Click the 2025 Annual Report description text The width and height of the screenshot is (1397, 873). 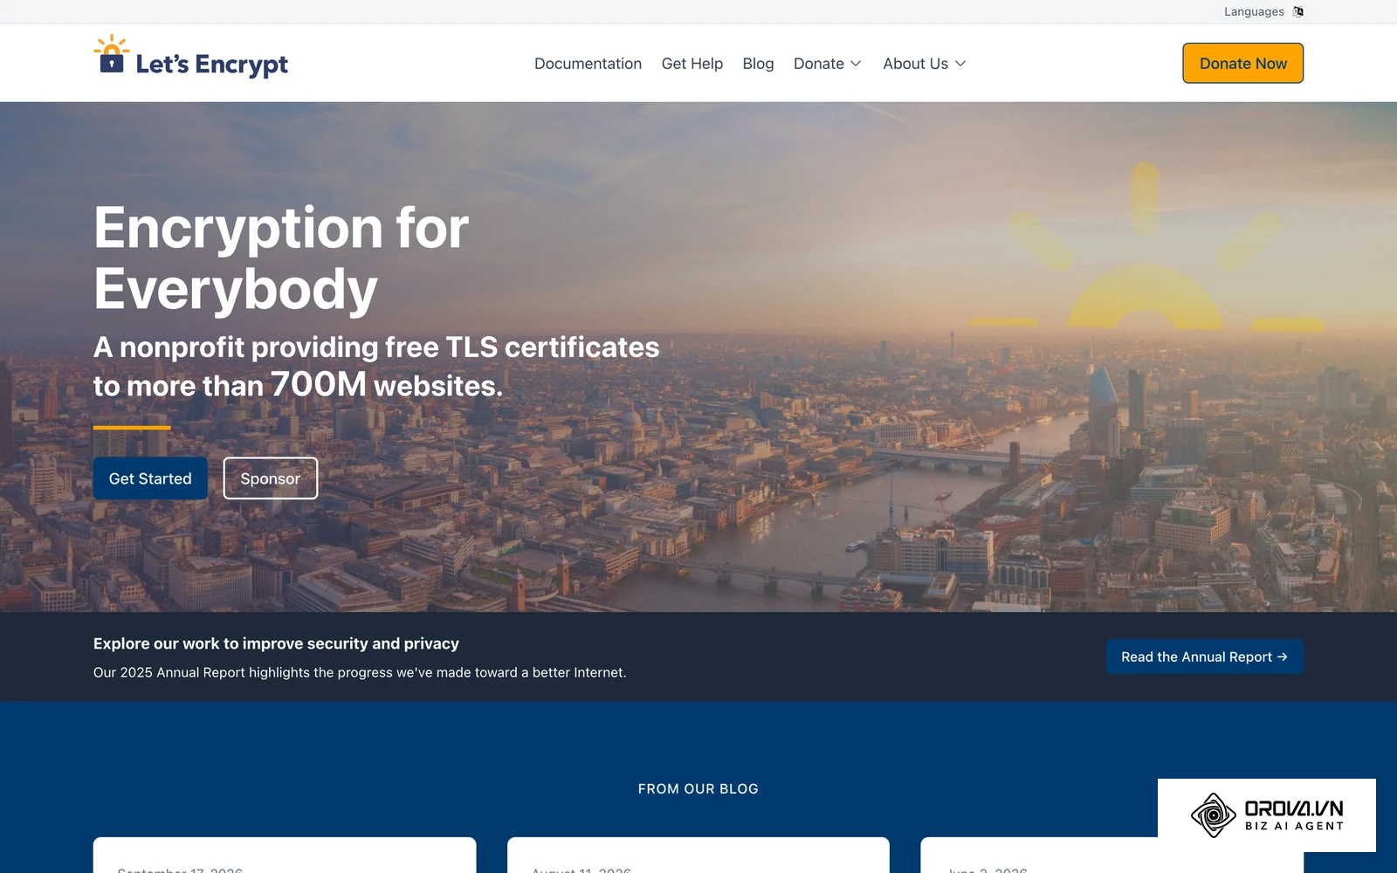click(360, 672)
